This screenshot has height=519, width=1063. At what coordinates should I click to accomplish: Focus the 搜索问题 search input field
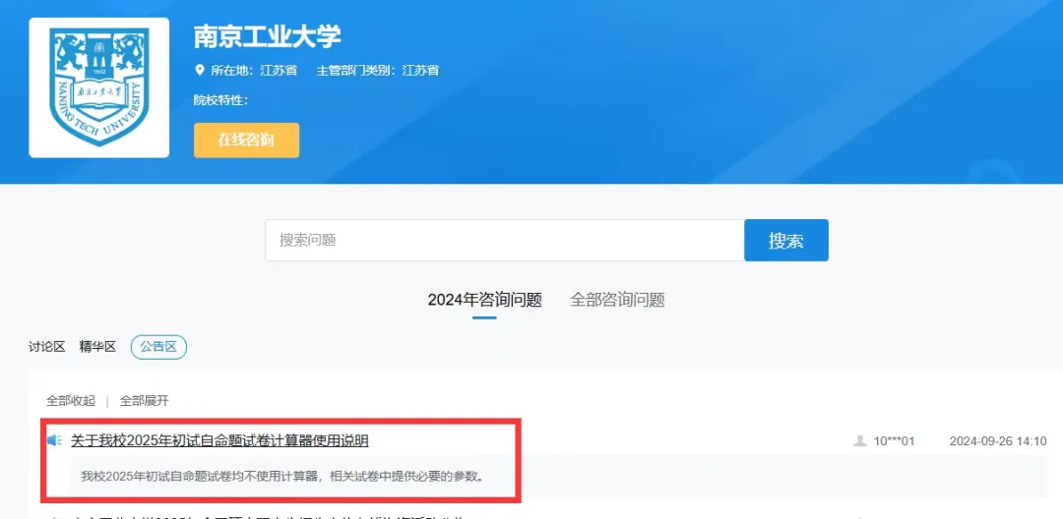click(x=504, y=240)
